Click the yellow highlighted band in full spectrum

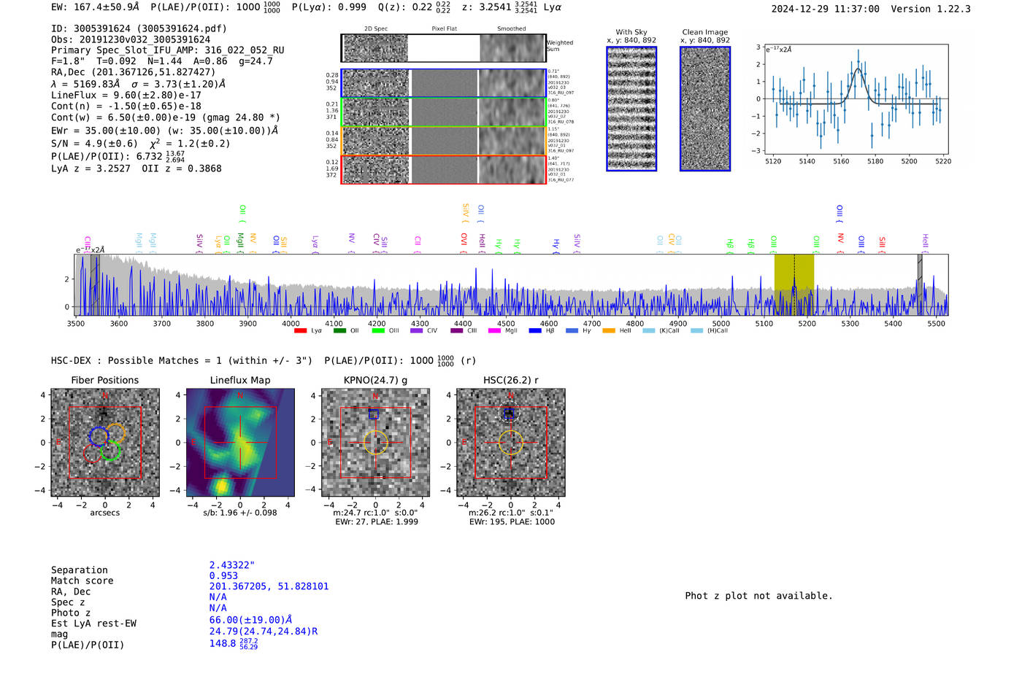pyautogui.click(x=794, y=284)
